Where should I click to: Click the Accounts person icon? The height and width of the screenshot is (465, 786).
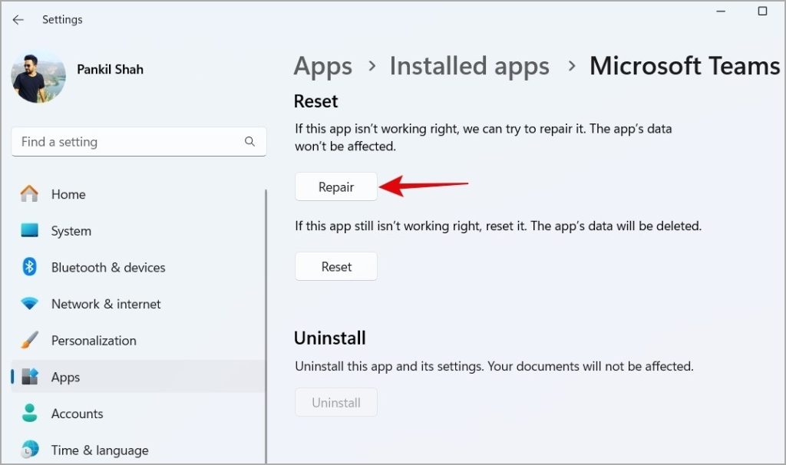[29, 414]
